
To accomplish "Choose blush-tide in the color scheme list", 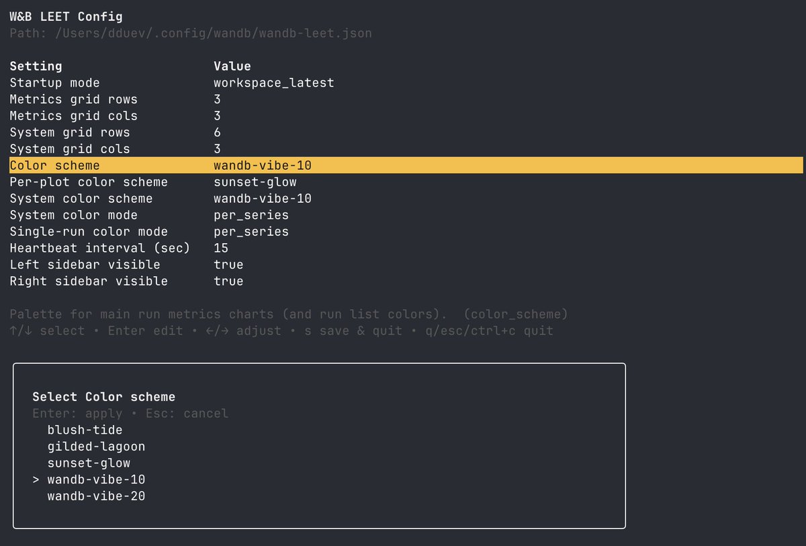I will [x=85, y=430].
